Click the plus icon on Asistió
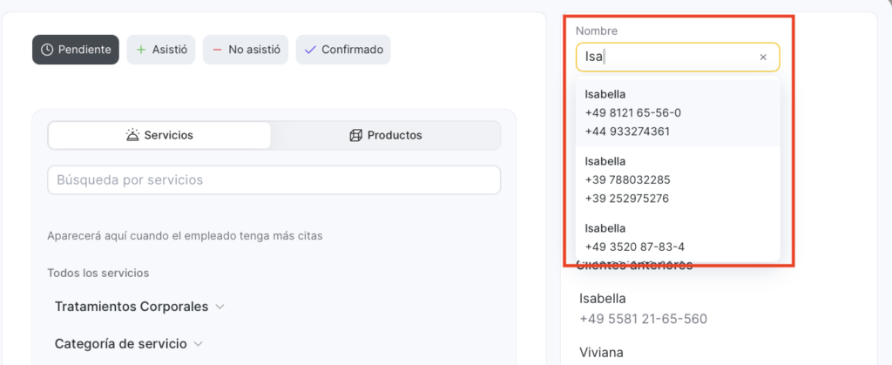Screen dimensions: 892x365 click(141, 50)
